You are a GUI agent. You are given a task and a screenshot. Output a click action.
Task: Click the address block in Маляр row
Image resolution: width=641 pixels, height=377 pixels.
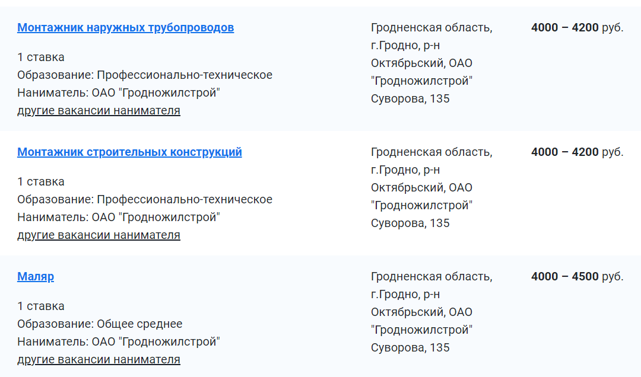coord(431,312)
